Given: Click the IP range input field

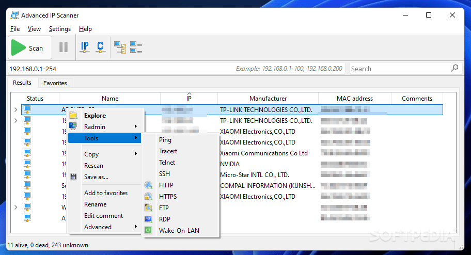Looking at the screenshot, I should point(176,69).
